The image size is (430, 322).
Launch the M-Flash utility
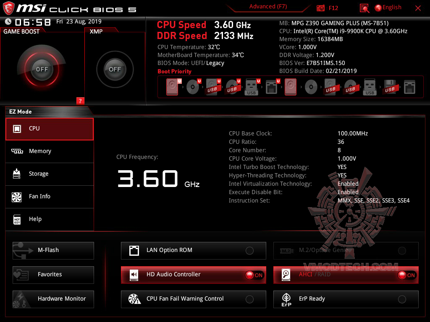click(53, 251)
